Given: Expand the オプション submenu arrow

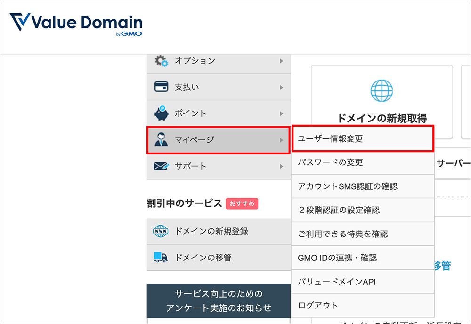Looking at the screenshot, I should tap(282, 61).
